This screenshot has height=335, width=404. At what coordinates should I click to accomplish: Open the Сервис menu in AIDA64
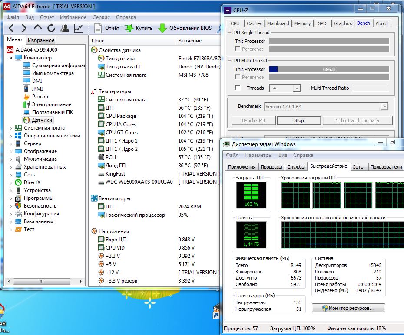tap(101, 17)
